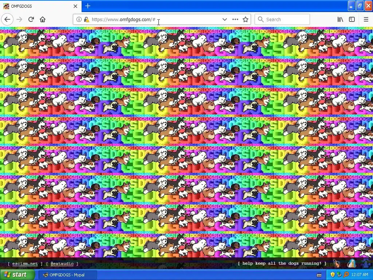Select OMFGDOGS - Mypal taskbar button

point(67,275)
